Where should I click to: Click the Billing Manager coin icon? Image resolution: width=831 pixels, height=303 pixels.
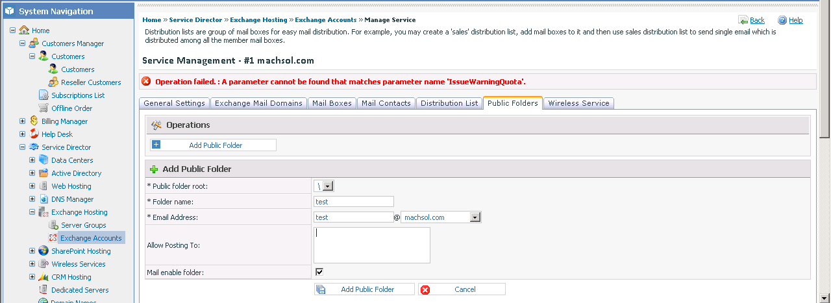[34, 121]
